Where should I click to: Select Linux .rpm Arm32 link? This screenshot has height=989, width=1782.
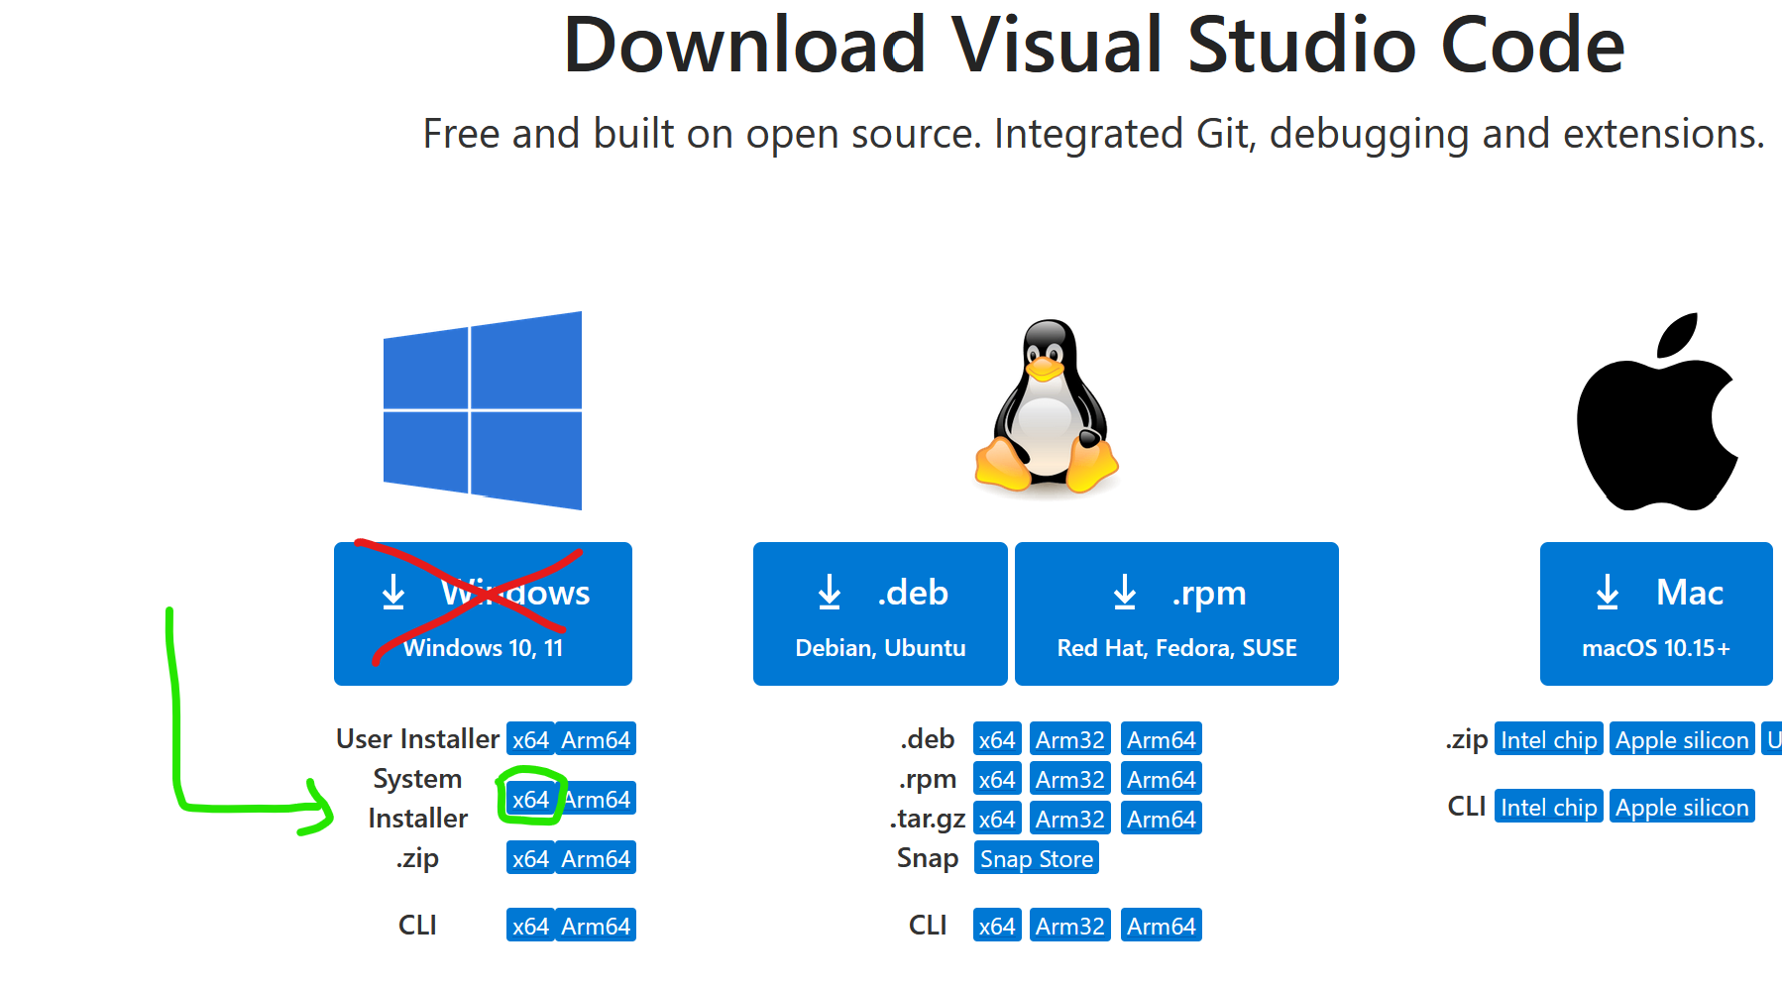pos(1070,779)
